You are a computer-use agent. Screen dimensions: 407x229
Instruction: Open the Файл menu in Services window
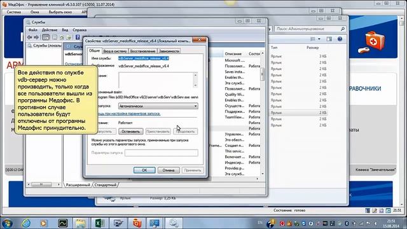[32, 30]
